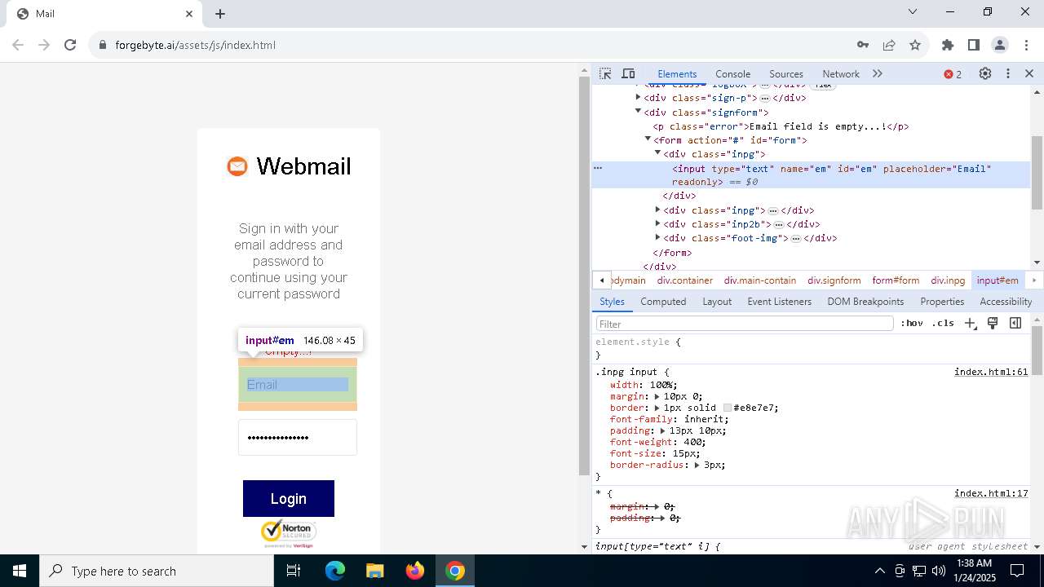Open Microsoft Edge from taskbar
The height and width of the screenshot is (587, 1044).
coord(335,571)
